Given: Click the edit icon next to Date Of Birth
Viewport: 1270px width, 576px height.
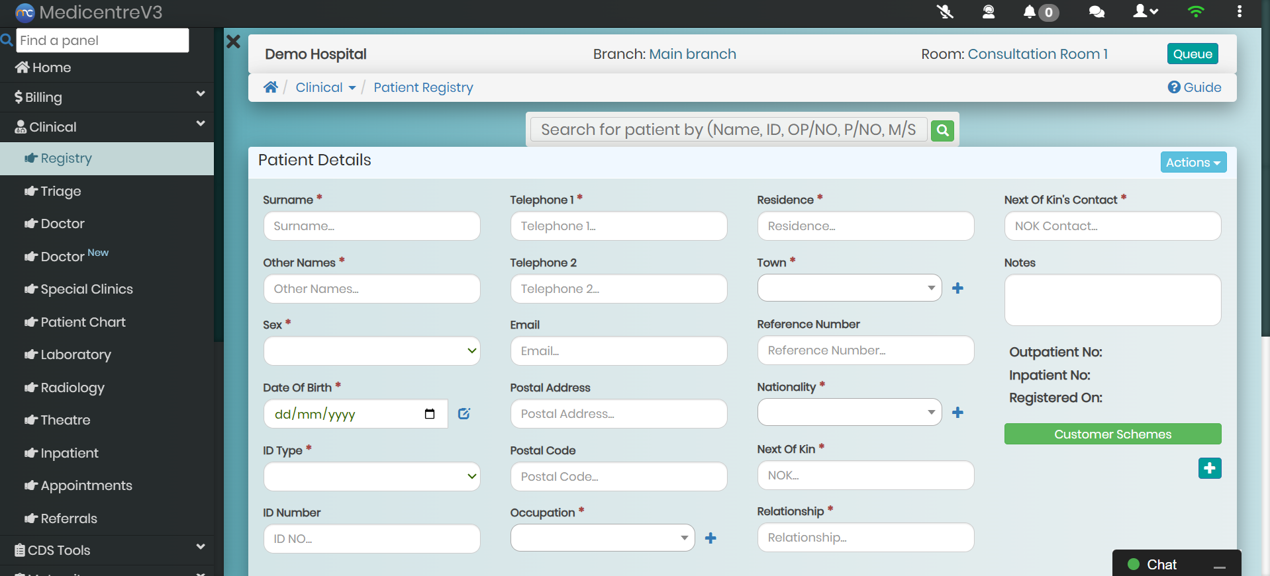Looking at the screenshot, I should pos(464,414).
